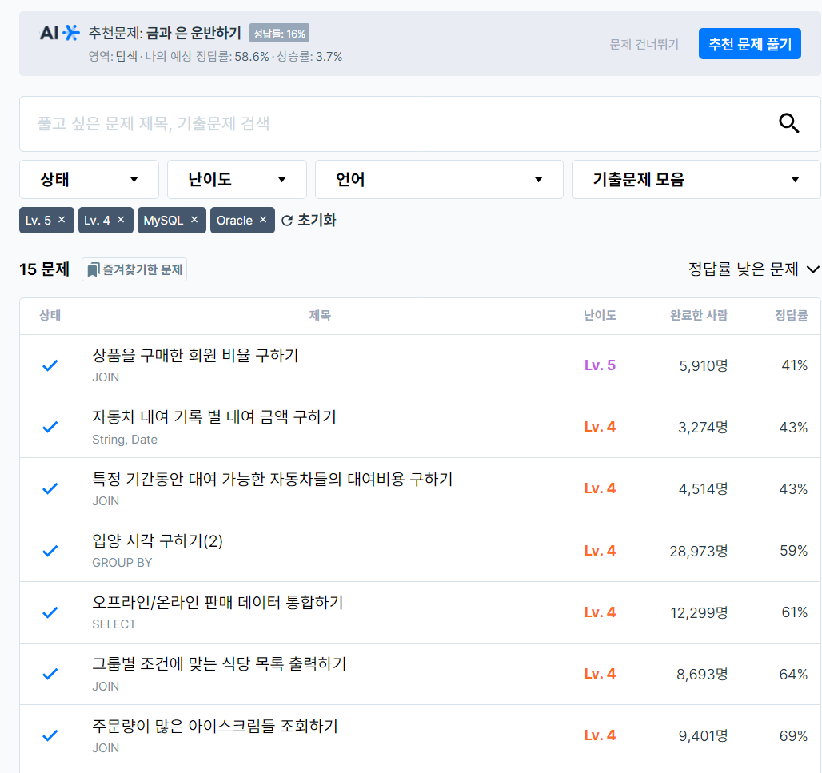The height and width of the screenshot is (773, 822).
Task: Remove the Lv. 5 filter tag
Action: 62,220
